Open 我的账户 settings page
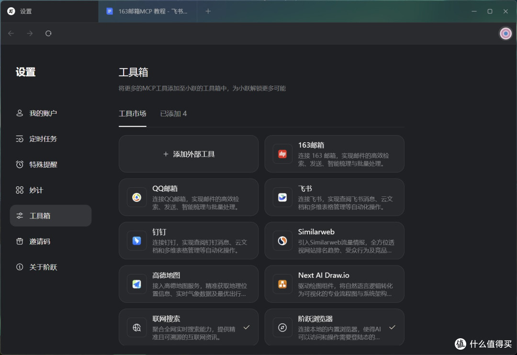Image resolution: width=517 pixels, height=355 pixels. pyautogui.click(x=51, y=113)
